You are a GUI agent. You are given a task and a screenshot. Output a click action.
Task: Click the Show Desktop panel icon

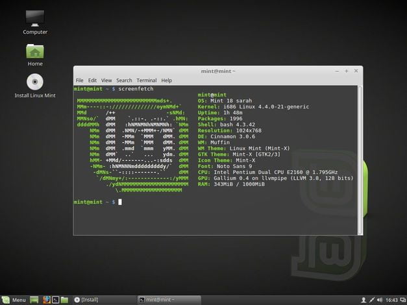click(x=34, y=300)
